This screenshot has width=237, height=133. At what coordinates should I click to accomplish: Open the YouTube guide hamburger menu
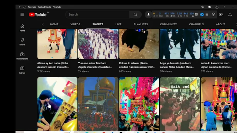tap(22, 14)
